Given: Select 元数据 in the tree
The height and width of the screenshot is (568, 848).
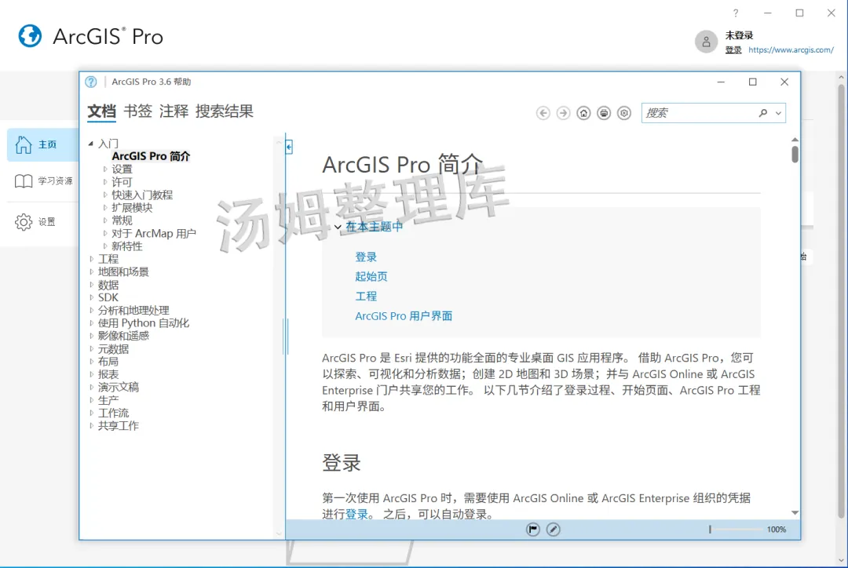Looking at the screenshot, I should (x=113, y=349).
